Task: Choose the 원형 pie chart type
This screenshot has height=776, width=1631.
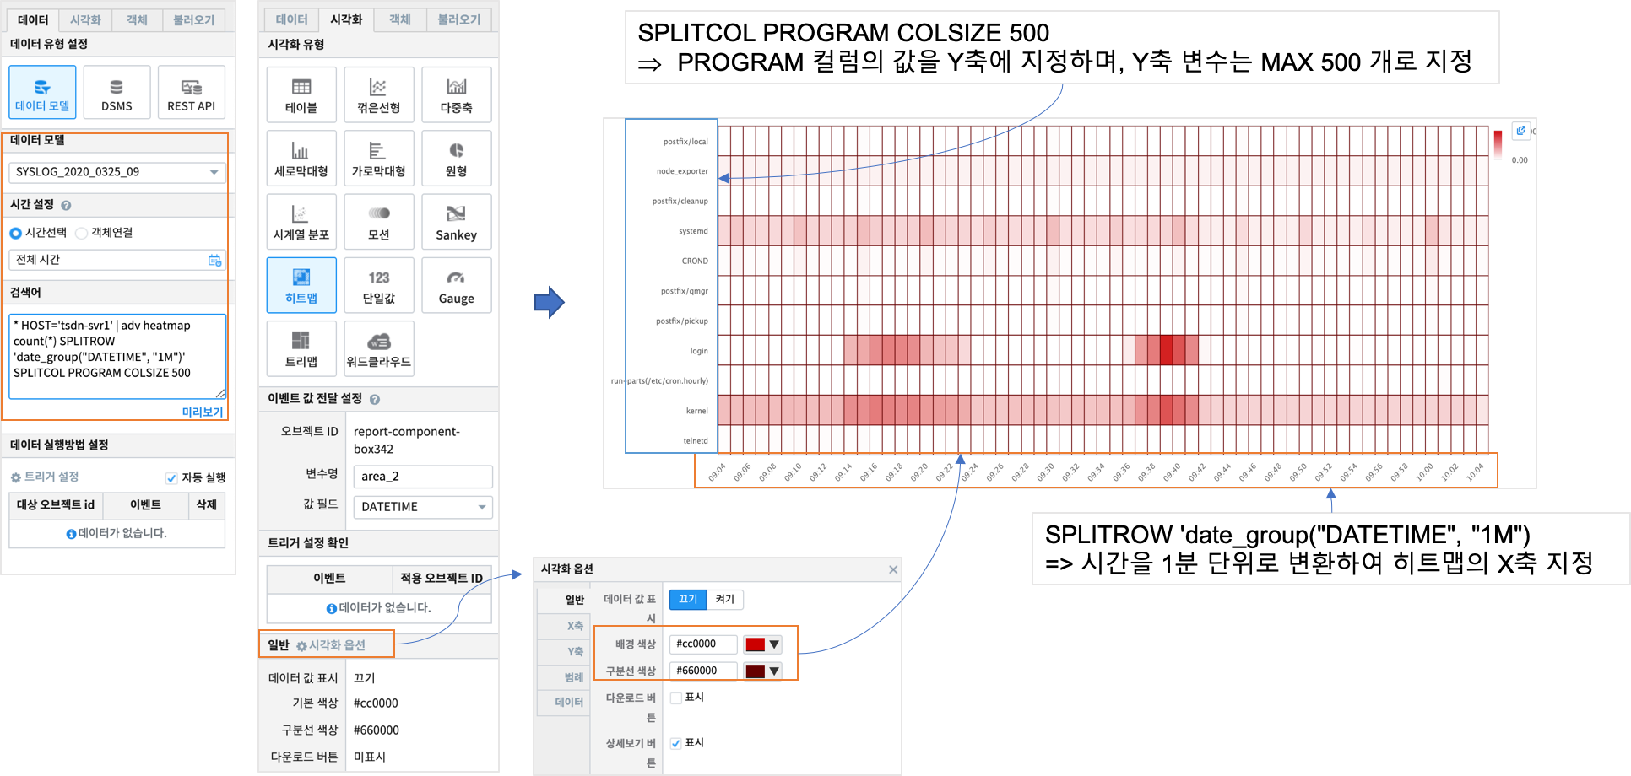Action: point(457,159)
